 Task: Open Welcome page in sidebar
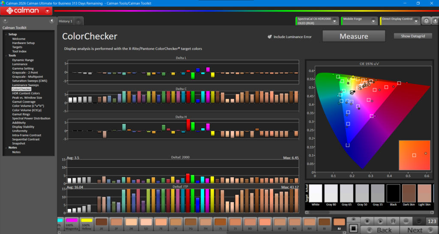click(19, 39)
